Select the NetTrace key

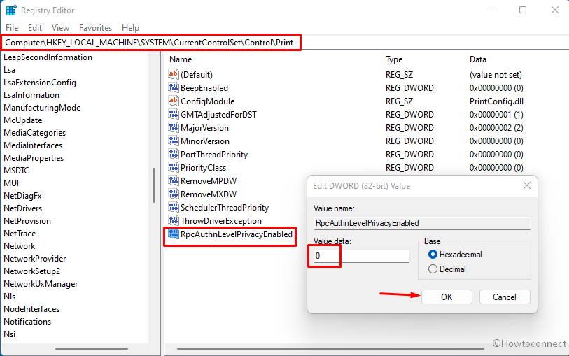20,234
